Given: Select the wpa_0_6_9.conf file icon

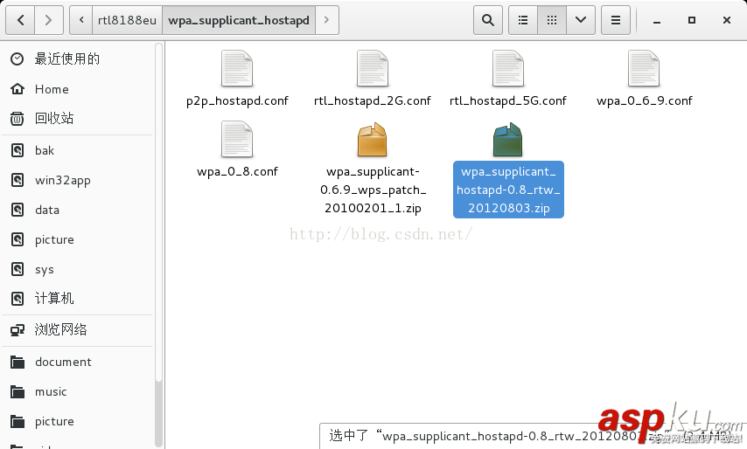Looking at the screenshot, I should click(644, 68).
